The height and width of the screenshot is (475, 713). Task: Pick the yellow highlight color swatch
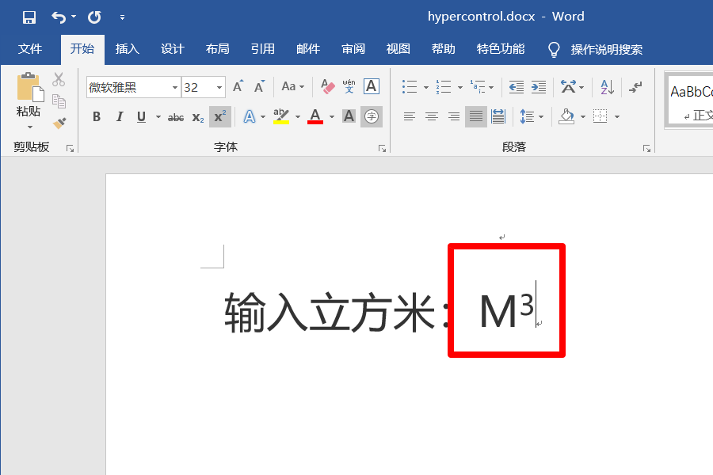click(282, 120)
